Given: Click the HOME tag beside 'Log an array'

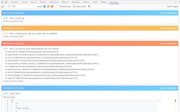Looking at the screenshot, I should click(x=5, y=94).
